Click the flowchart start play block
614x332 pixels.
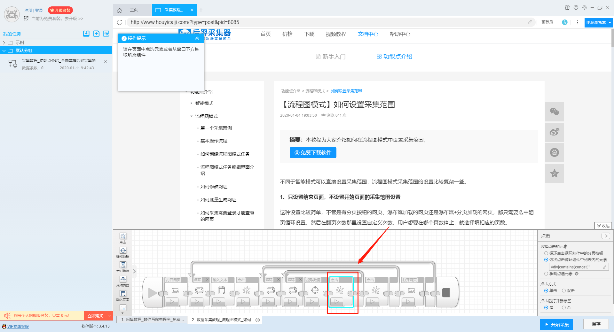coord(153,292)
